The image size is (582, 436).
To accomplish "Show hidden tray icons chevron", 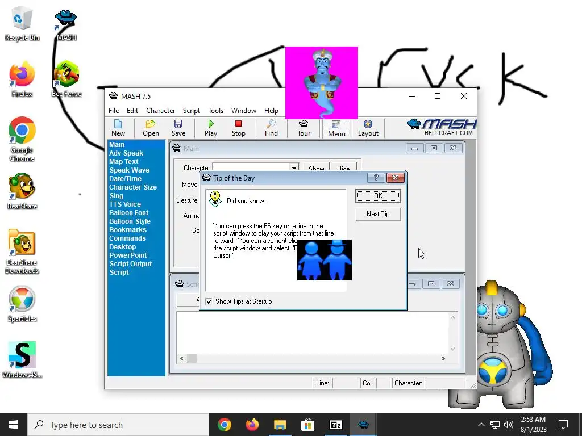I will (481, 425).
